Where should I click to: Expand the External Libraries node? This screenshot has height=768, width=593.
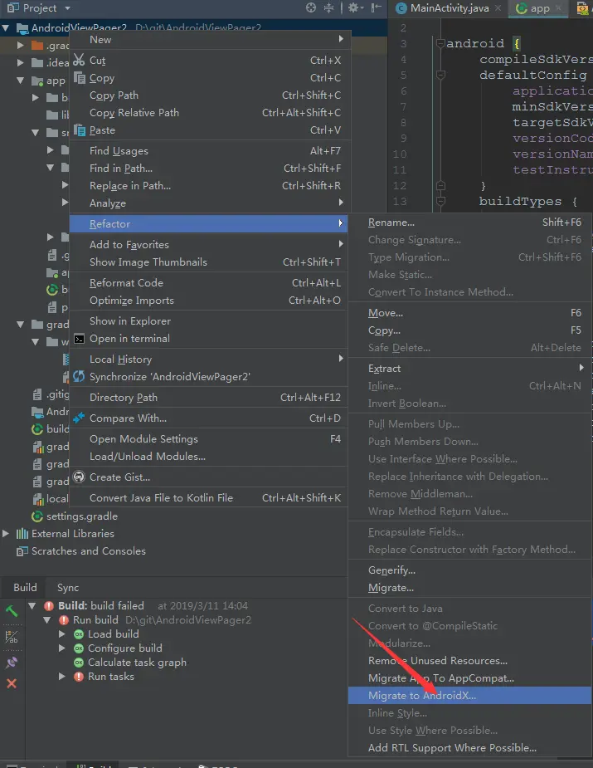pos(6,533)
